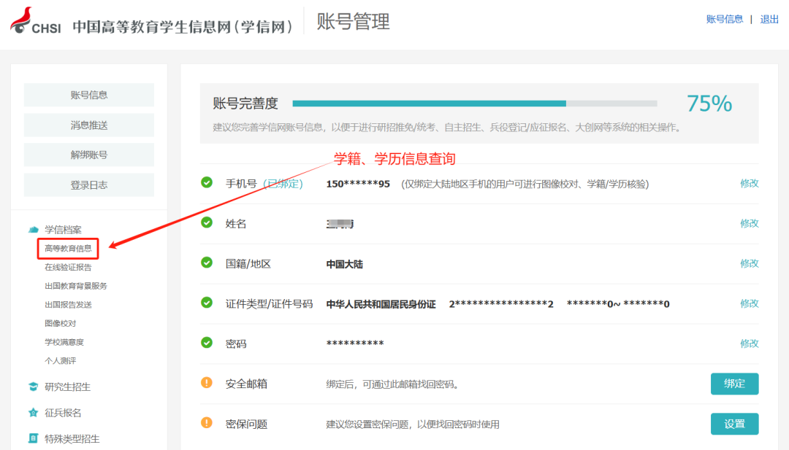Click the blurred name value in 姓名 row

(x=340, y=223)
